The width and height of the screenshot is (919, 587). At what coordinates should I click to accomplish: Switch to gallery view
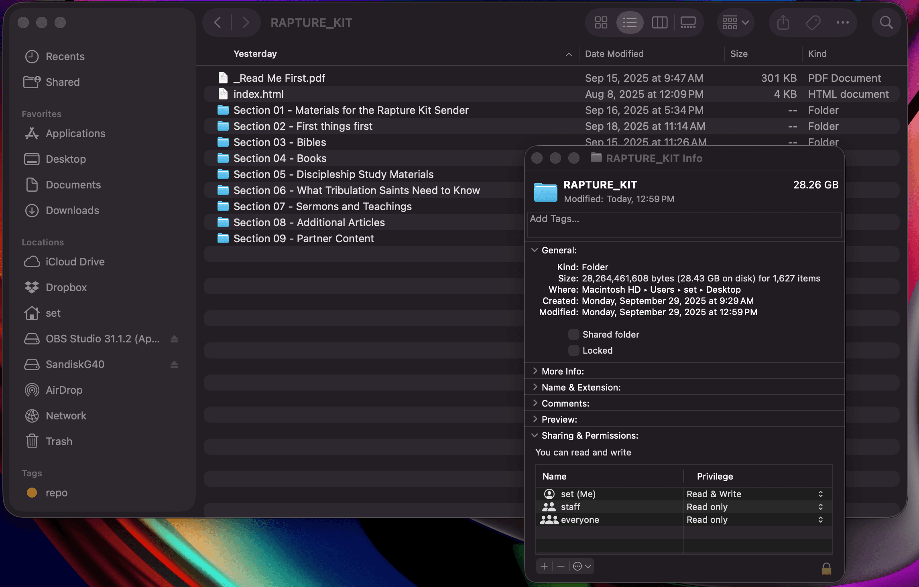point(689,22)
